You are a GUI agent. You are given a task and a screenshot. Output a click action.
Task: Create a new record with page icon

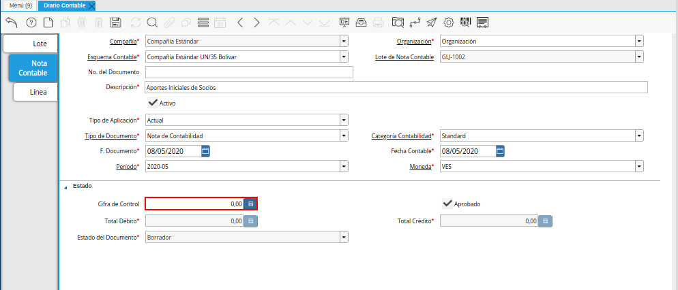48,22
